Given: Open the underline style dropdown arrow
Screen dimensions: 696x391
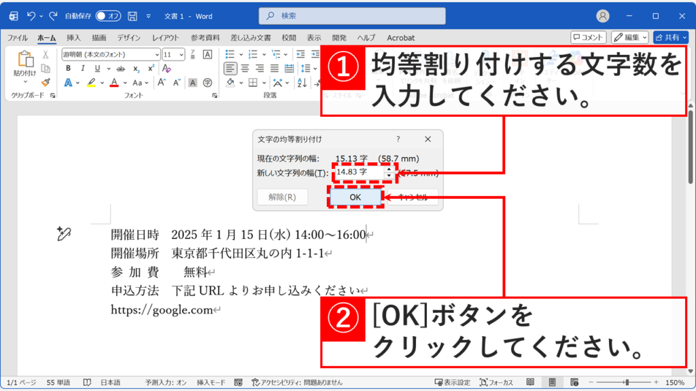Looking at the screenshot, I should coord(109,68).
